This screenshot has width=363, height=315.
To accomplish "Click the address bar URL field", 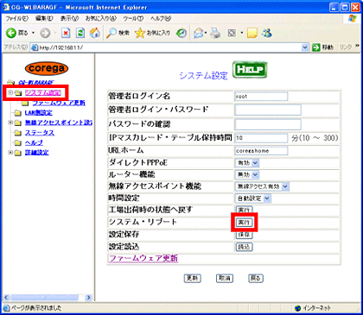I will [x=169, y=47].
